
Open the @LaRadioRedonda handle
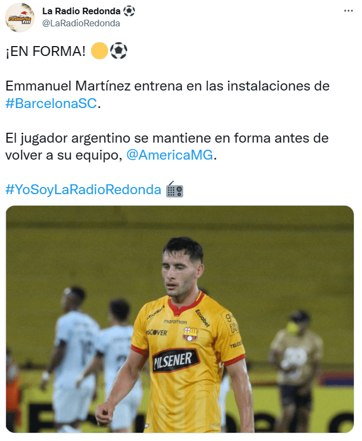[81, 24]
